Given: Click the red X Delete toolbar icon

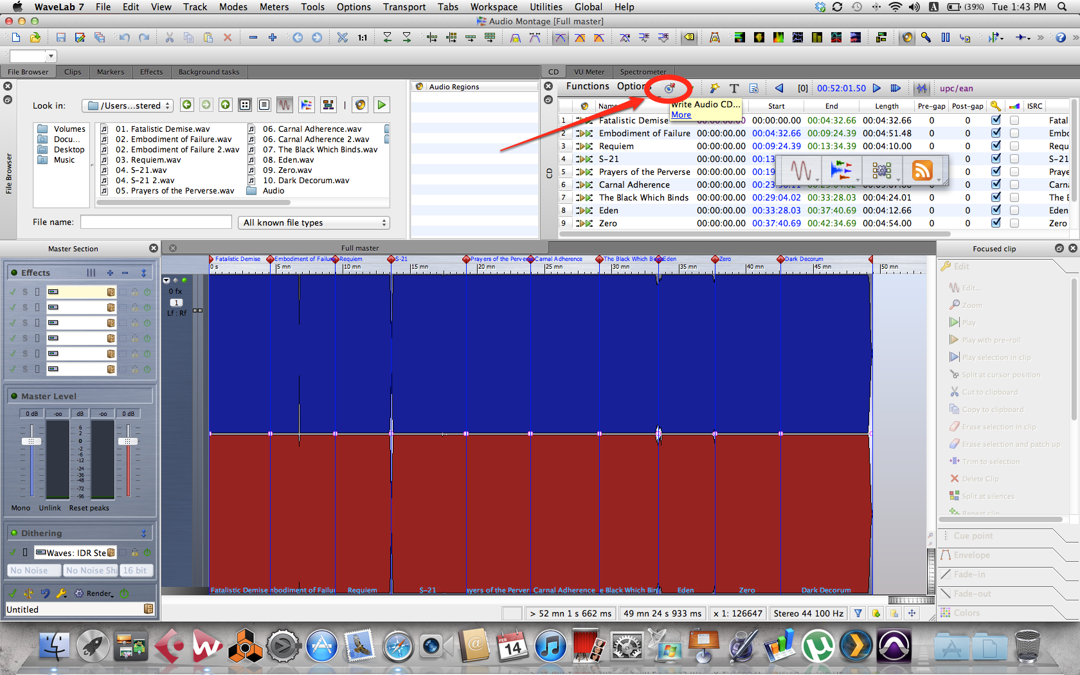Looking at the screenshot, I should [x=227, y=38].
